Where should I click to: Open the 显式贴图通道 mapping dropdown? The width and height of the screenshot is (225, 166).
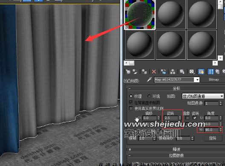coord(203,96)
